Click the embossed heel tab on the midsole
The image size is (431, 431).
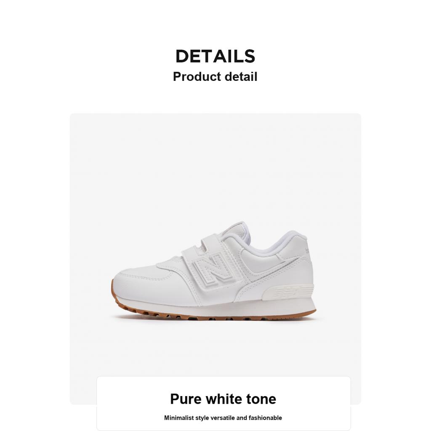(289, 293)
